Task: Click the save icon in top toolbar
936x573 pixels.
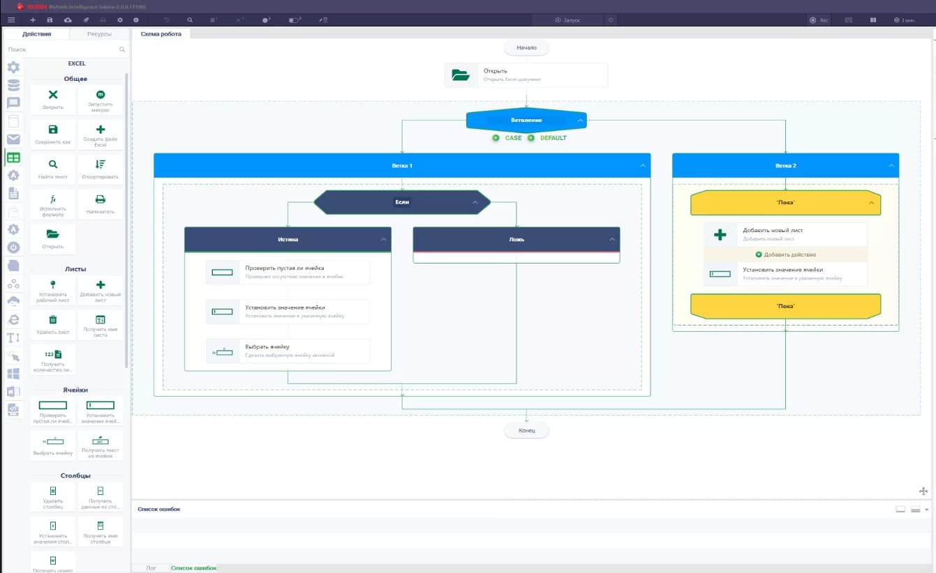Action: [50, 20]
